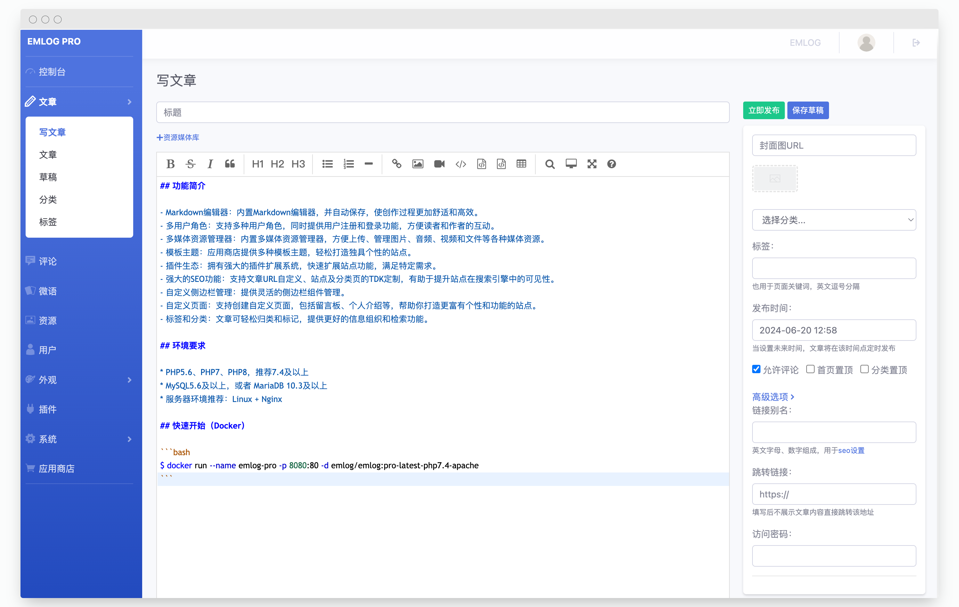Click the 立即发布 publish button

point(763,110)
